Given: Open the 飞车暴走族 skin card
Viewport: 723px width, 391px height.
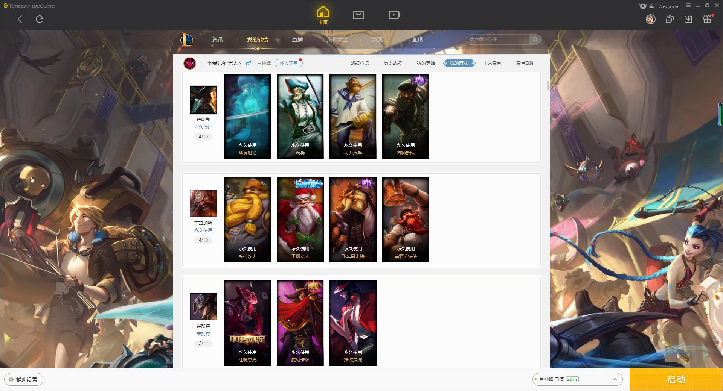Looking at the screenshot, I should pos(353,220).
